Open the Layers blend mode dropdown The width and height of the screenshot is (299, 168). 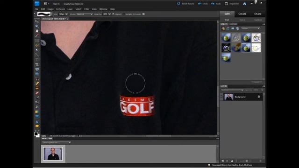(232, 90)
